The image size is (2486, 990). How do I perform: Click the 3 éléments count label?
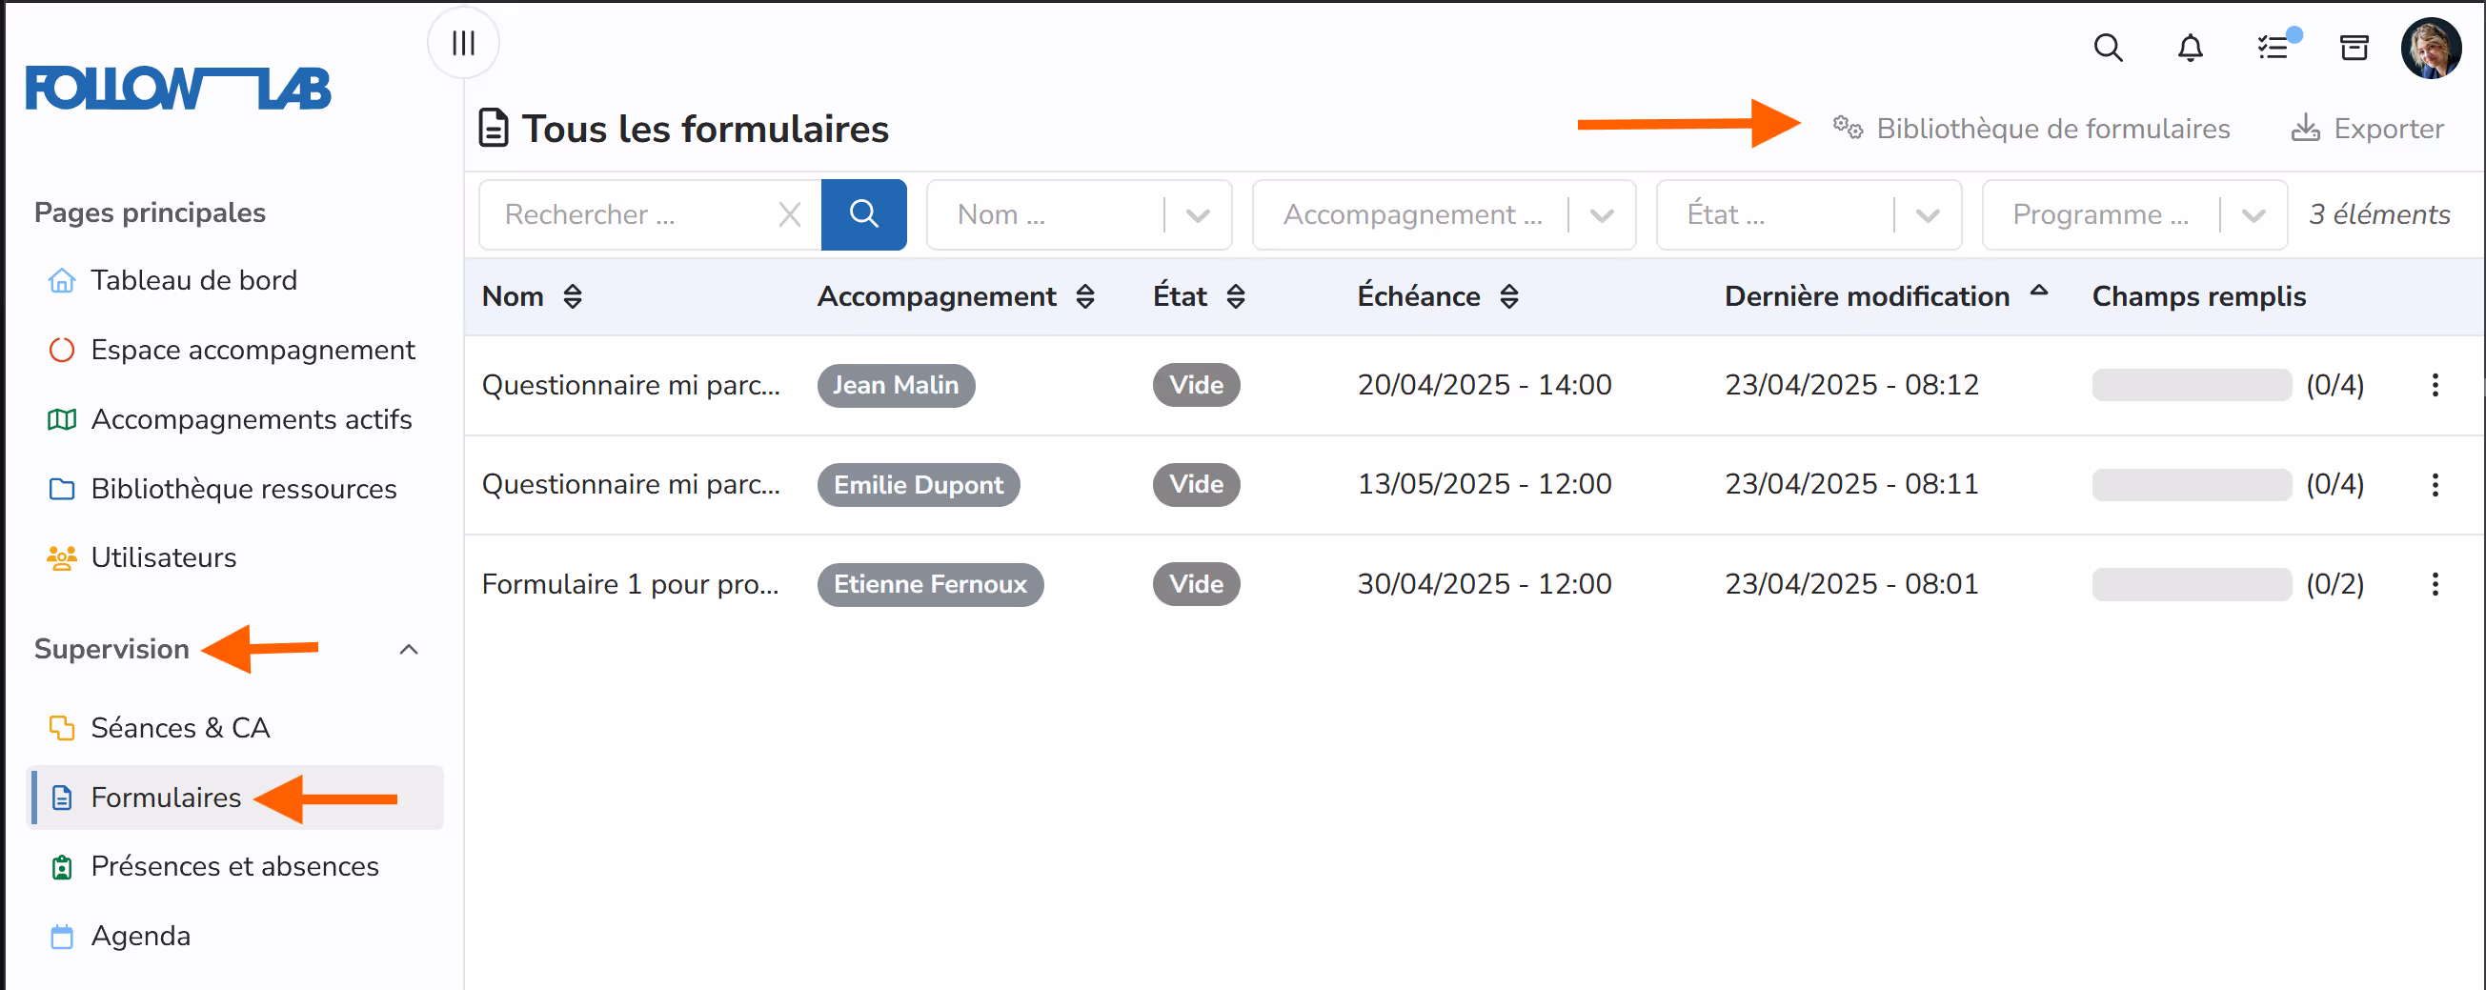pyautogui.click(x=2379, y=214)
